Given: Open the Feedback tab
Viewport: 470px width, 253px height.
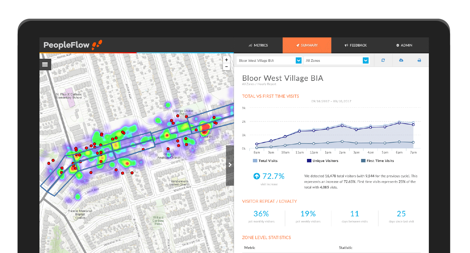Looking at the screenshot, I should [356, 45].
